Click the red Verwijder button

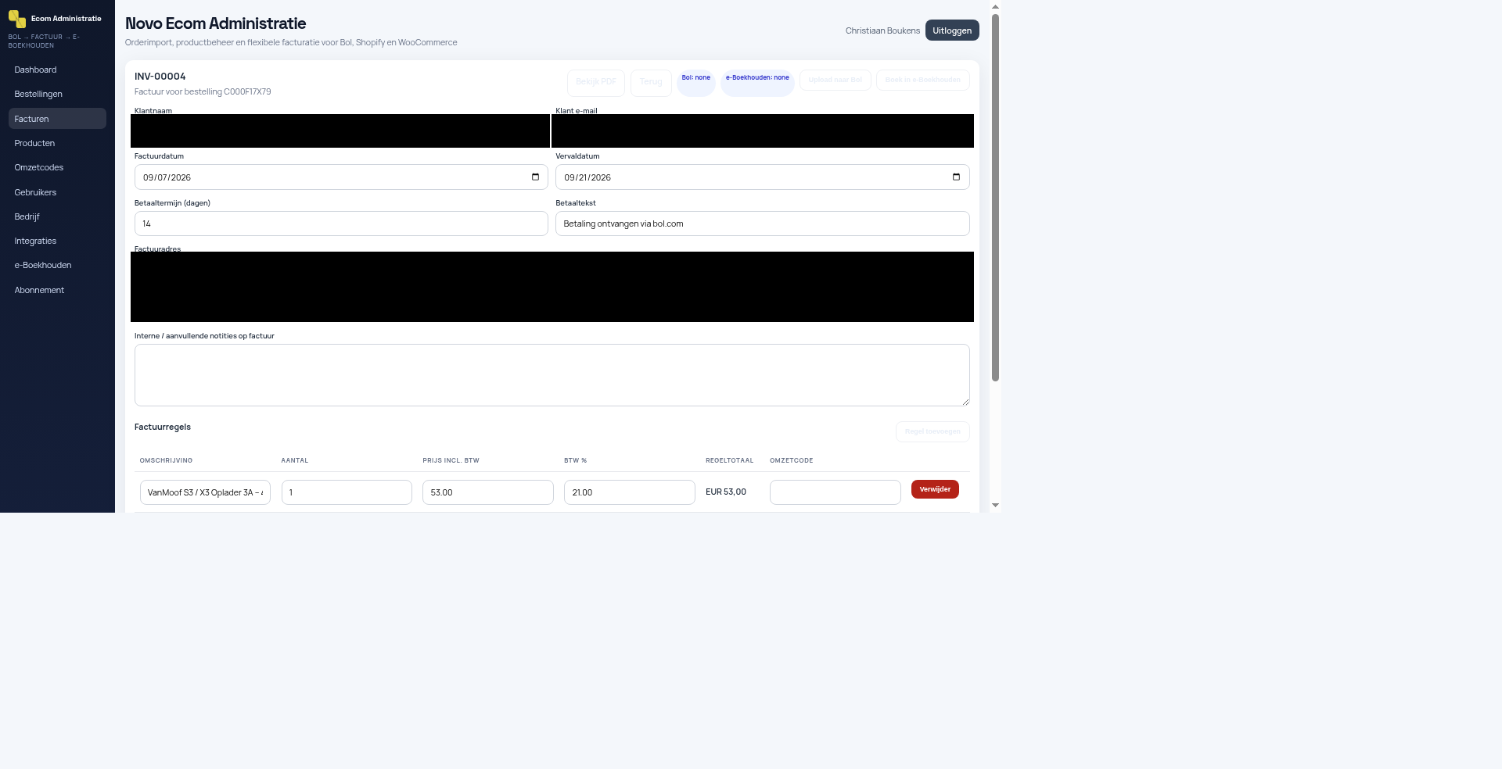pyautogui.click(x=935, y=489)
